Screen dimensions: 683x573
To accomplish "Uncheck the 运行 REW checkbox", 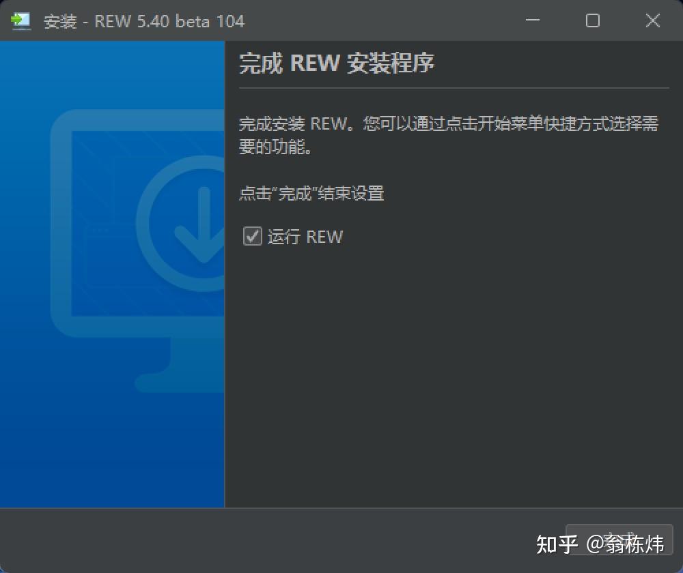I will (252, 236).
